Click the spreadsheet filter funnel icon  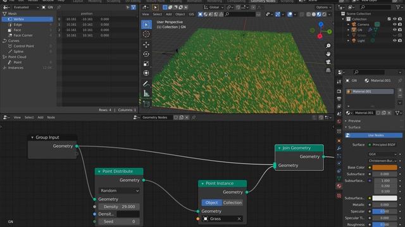(x=134, y=8)
